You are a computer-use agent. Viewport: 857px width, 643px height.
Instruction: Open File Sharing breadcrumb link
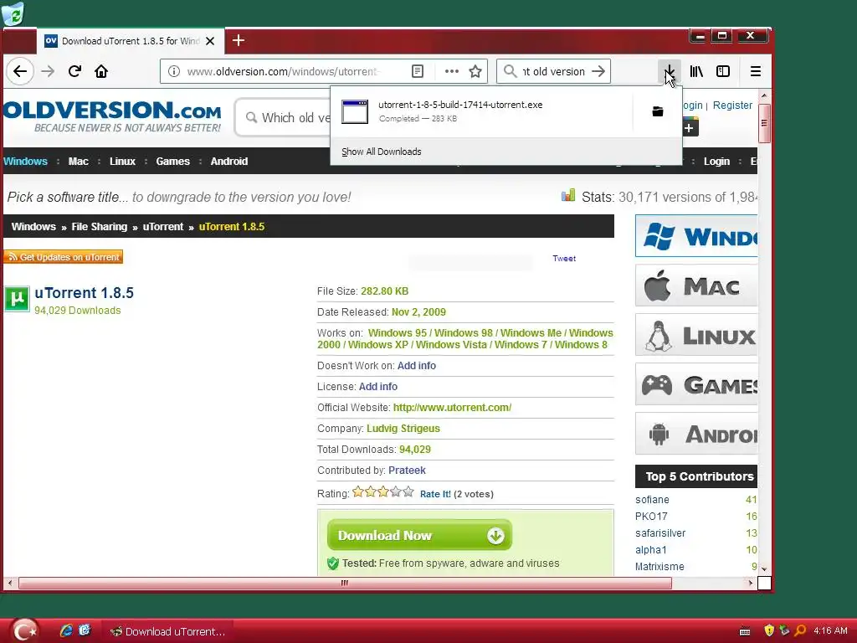pos(99,226)
